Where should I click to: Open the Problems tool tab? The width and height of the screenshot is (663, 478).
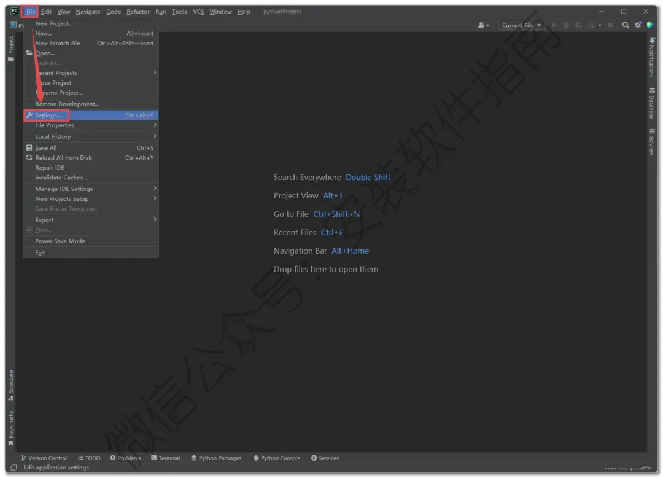[x=126, y=458]
